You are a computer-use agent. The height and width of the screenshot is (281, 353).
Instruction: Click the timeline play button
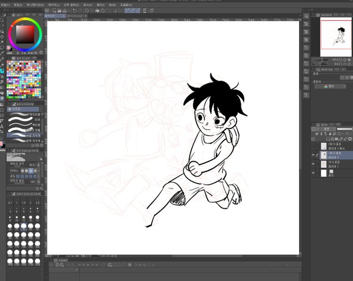(x=88, y=265)
